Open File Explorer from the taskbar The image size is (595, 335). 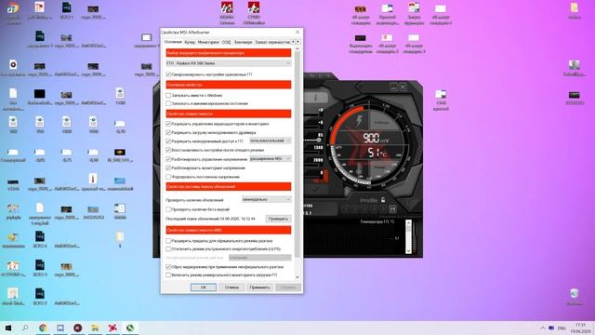[95, 328]
